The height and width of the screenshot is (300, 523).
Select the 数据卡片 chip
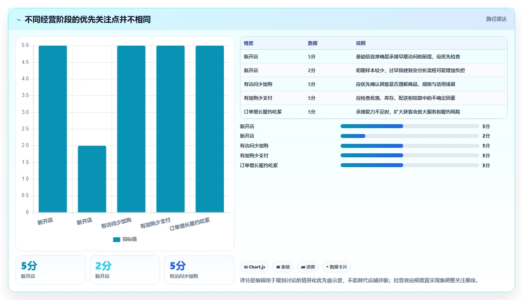pos(337,267)
